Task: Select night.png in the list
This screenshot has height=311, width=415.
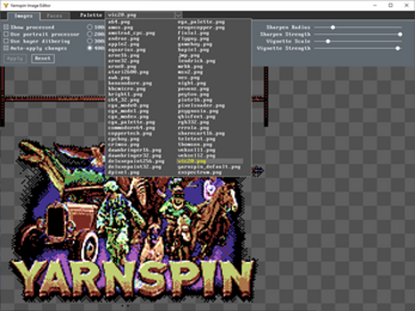Action: [x=192, y=83]
